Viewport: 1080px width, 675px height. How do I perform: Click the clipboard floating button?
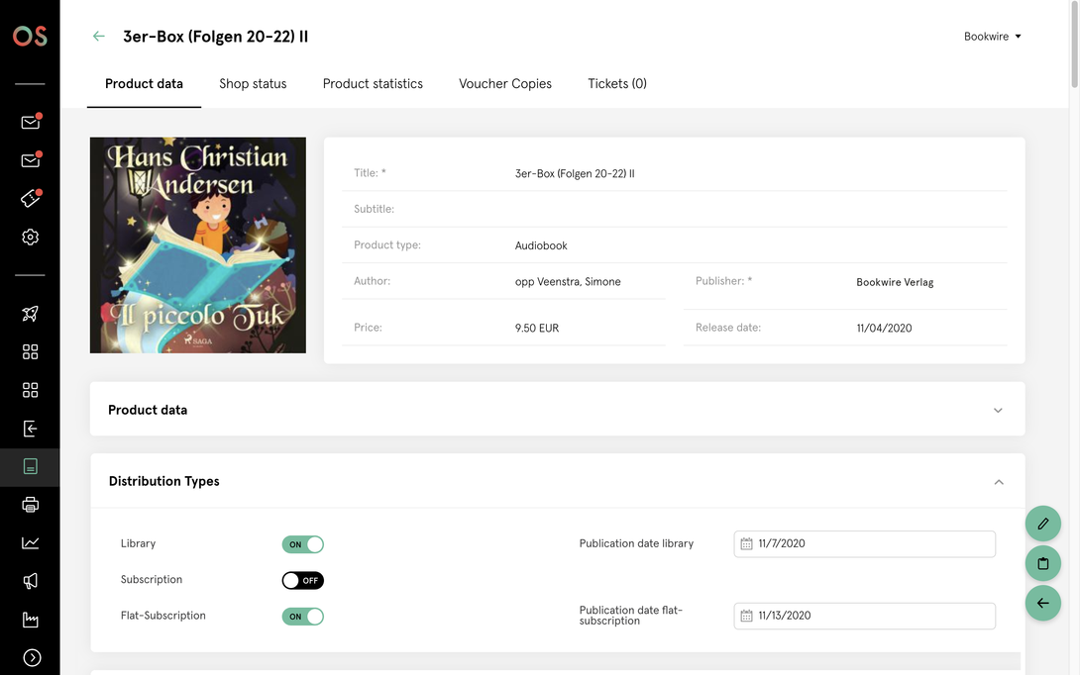click(1042, 563)
